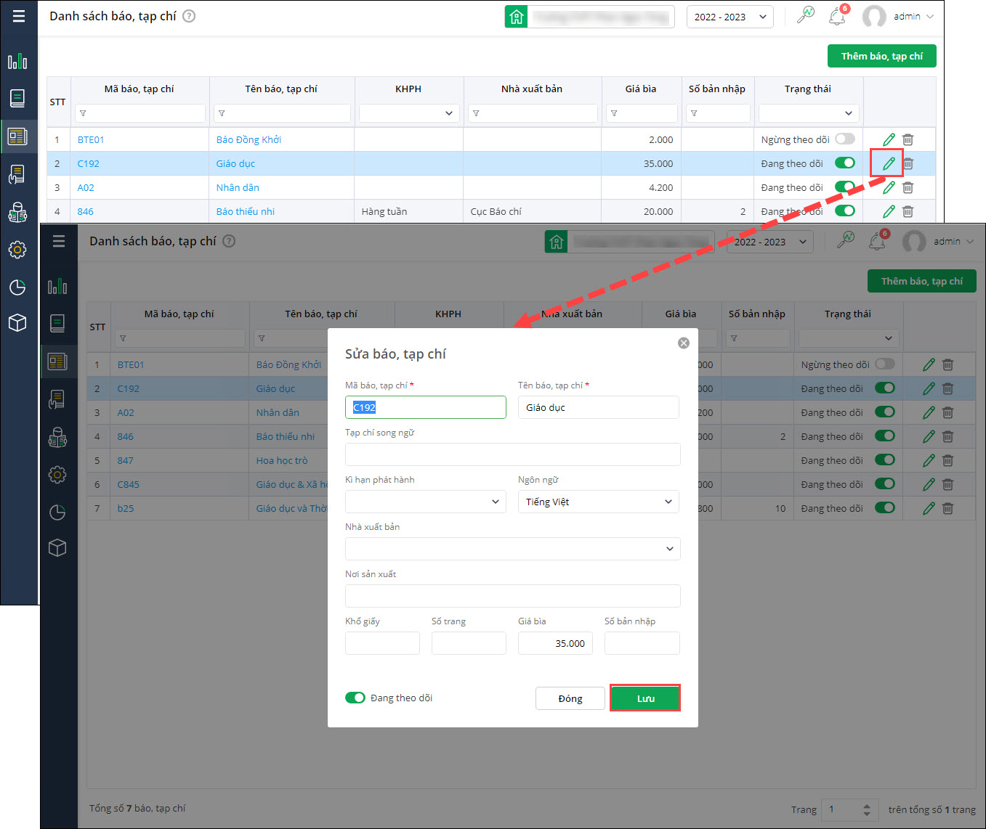The image size is (986, 829).
Task: Toggle the C845 status switch in bottom window
Action: coord(885,483)
